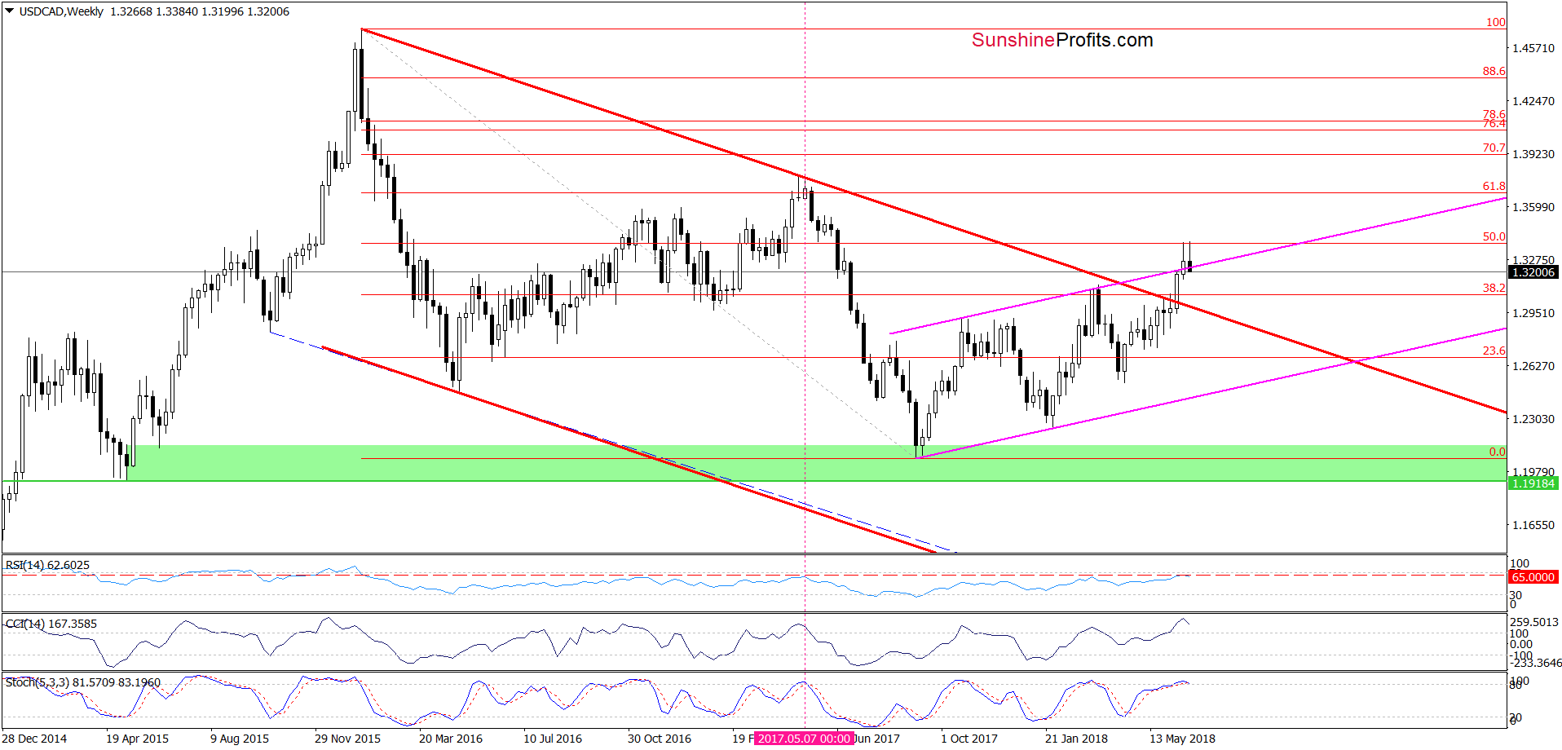The width and height of the screenshot is (1562, 750).
Task: Select the USDCAD,Weekly chart title
Action: tap(61, 11)
